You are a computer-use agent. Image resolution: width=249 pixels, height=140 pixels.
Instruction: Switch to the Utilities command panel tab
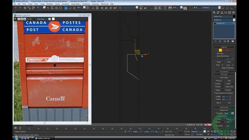pos(233,12)
